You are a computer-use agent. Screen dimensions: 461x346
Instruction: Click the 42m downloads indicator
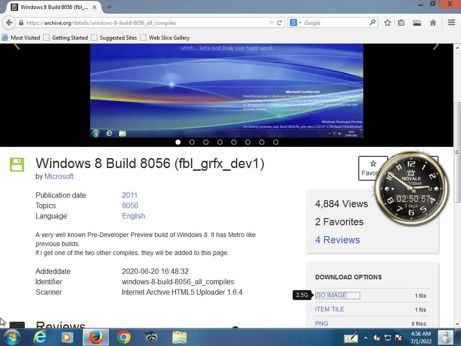416,23
